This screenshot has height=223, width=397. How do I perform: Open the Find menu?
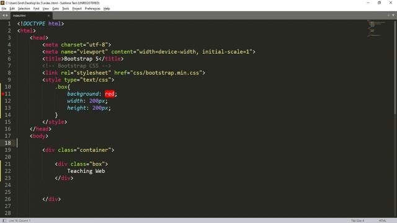pyautogui.click(x=36, y=9)
